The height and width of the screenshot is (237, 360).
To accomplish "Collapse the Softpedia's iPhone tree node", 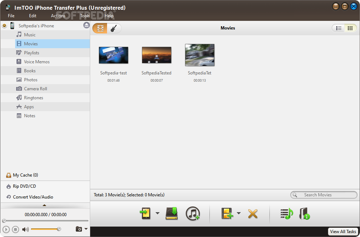I will pos(4,26).
